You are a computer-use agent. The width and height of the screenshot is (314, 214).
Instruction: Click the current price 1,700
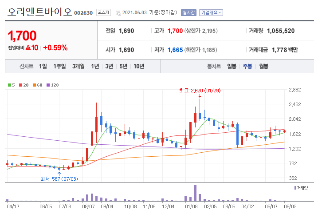22,36
